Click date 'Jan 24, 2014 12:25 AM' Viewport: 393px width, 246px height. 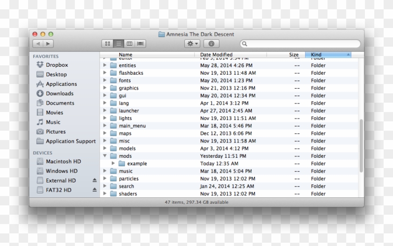click(227, 186)
